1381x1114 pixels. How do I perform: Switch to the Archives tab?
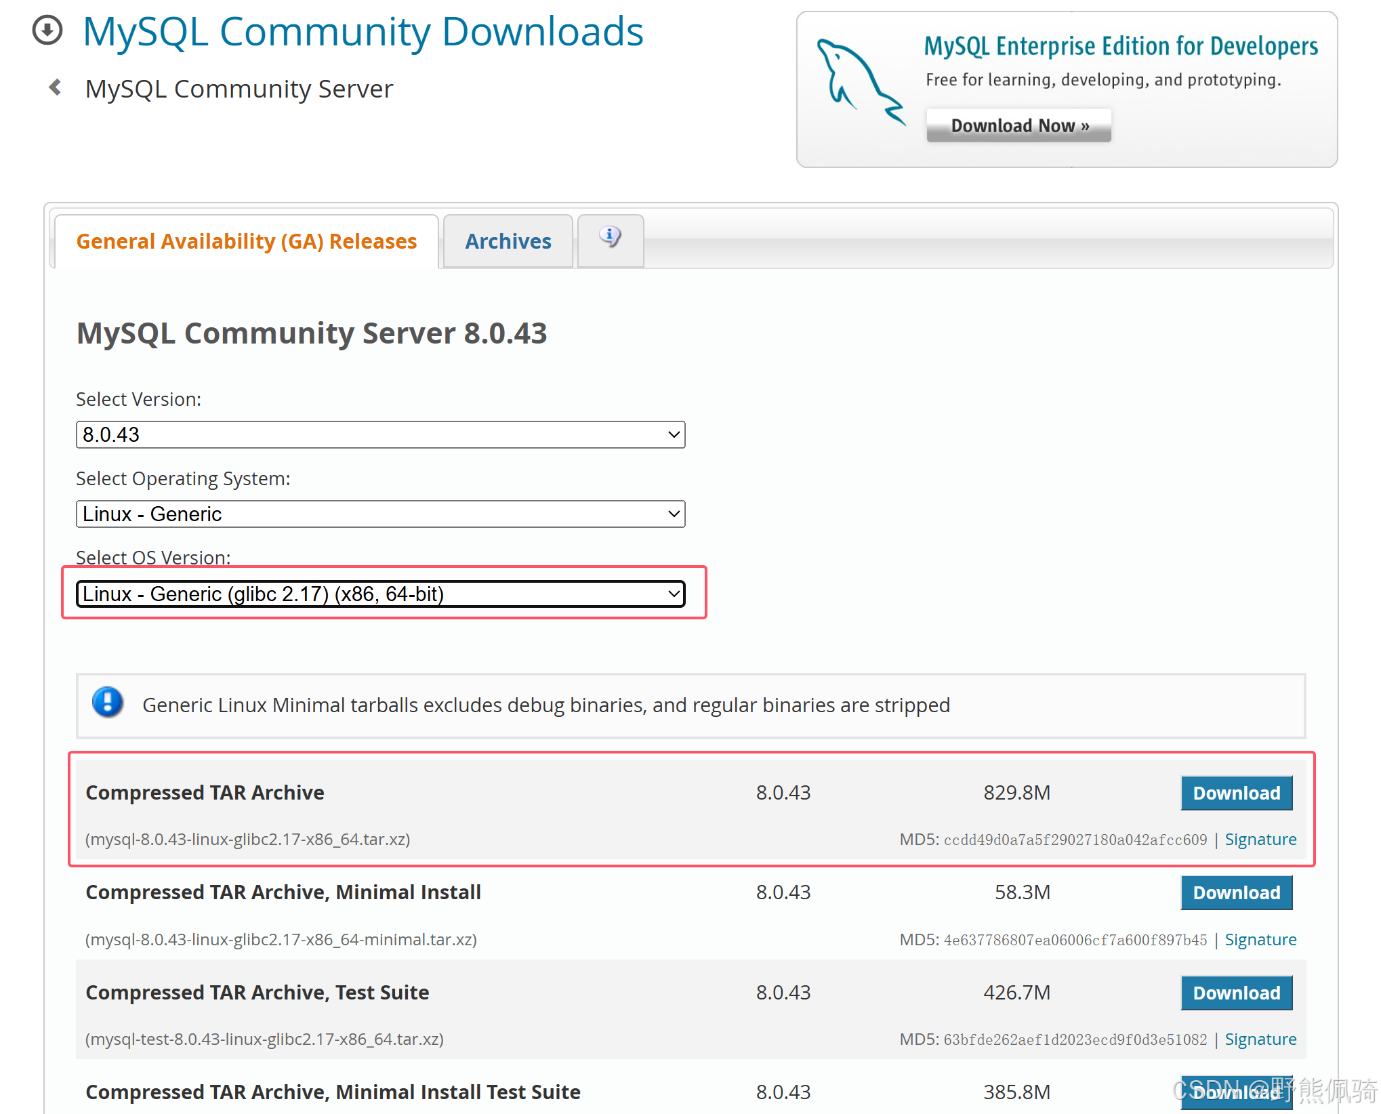[x=508, y=242]
